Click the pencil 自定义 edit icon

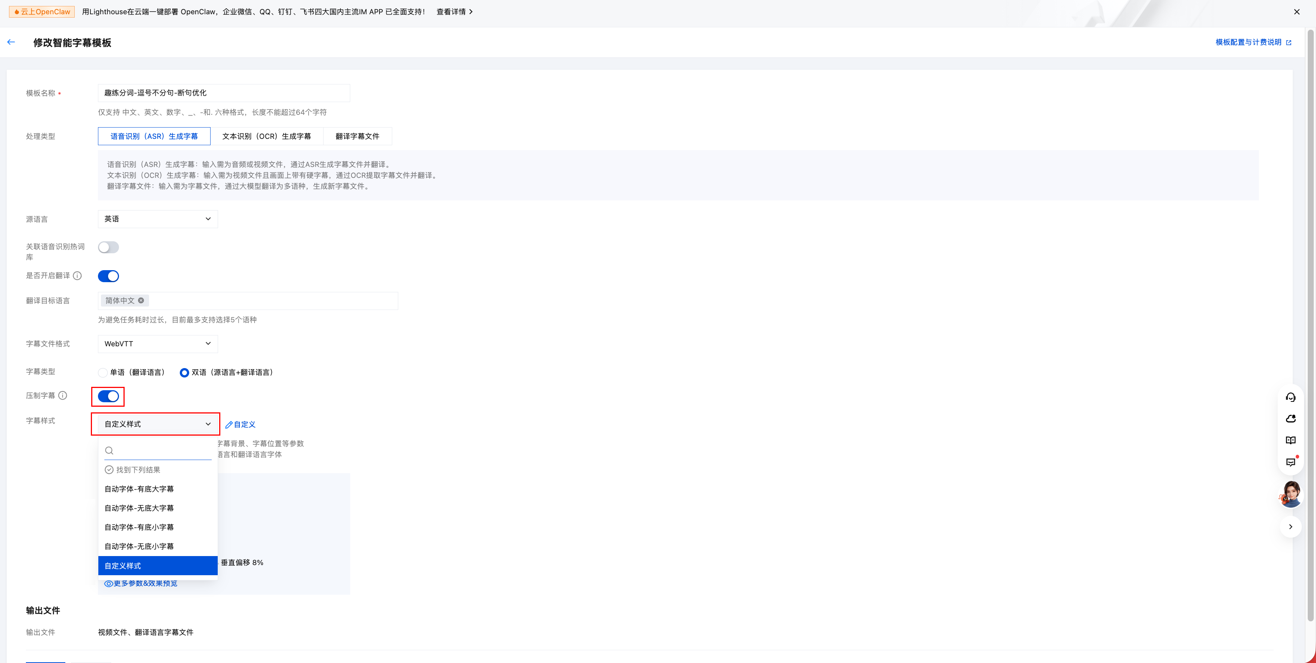pos(229,424)
